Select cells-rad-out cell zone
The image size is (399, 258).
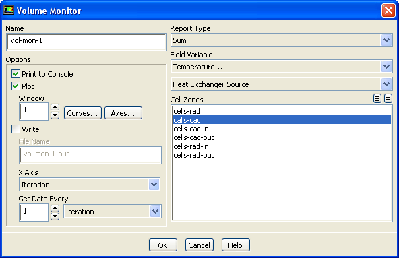click(282, 155)
